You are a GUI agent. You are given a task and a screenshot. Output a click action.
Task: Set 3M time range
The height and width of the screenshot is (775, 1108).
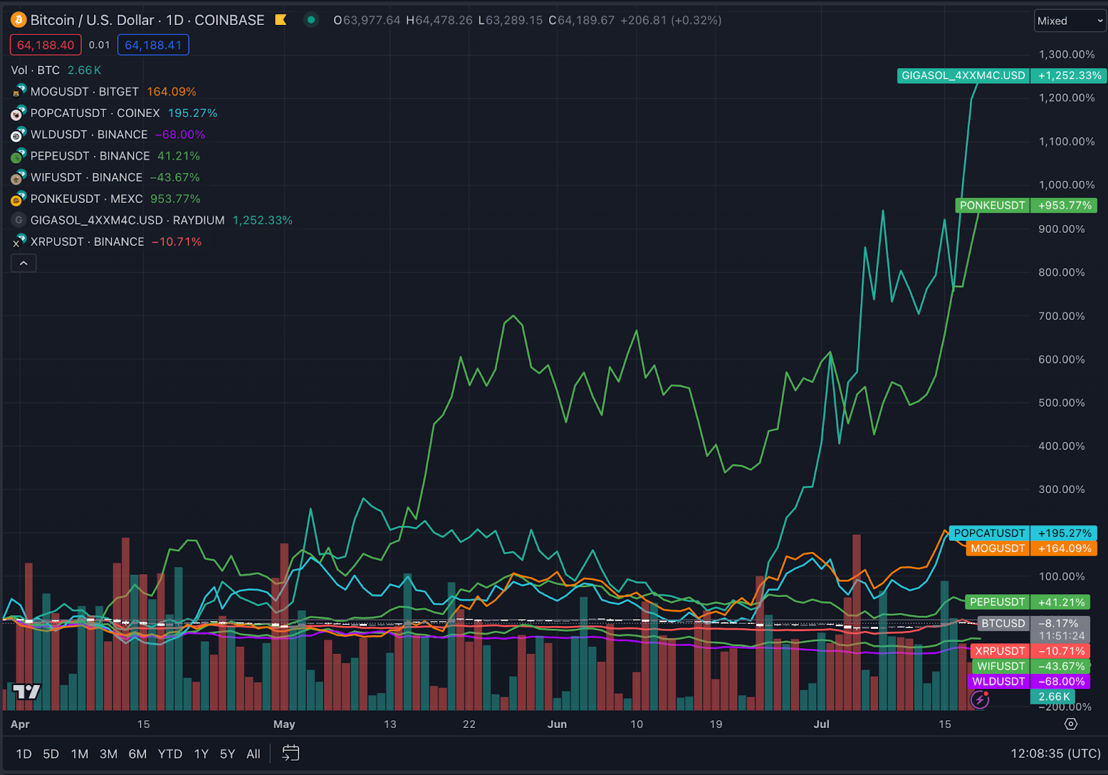click(x=108, y=754)
